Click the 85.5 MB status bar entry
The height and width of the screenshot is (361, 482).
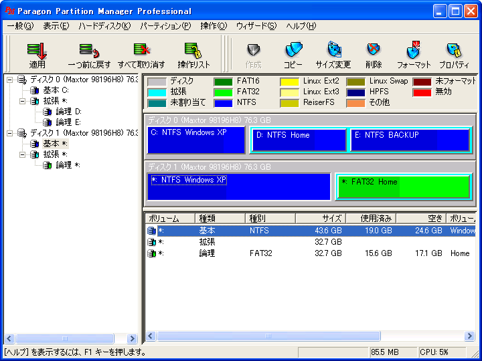pos(393,352)
